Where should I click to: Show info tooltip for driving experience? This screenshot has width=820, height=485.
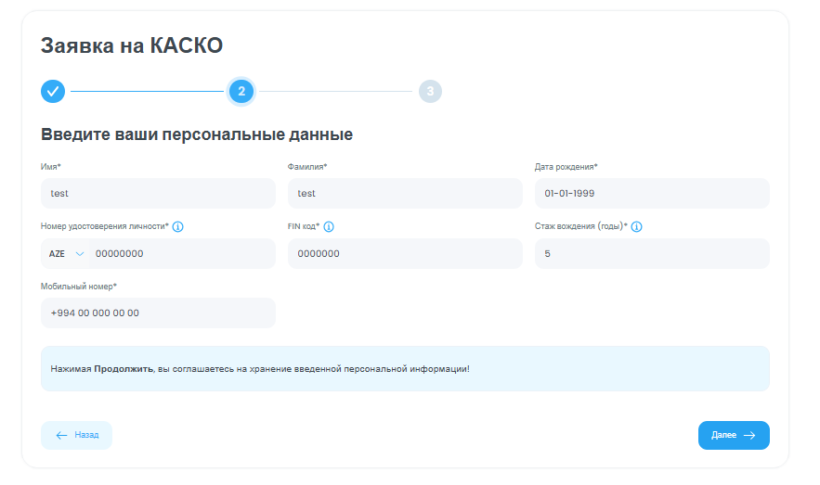tap(637, 226)
